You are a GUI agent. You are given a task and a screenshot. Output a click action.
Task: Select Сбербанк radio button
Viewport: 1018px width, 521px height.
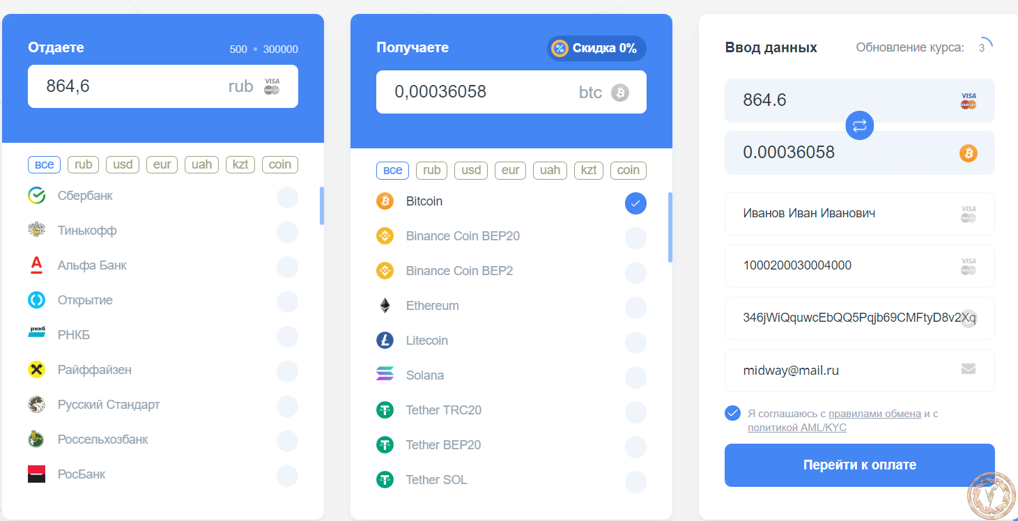(x=287, y=197)
